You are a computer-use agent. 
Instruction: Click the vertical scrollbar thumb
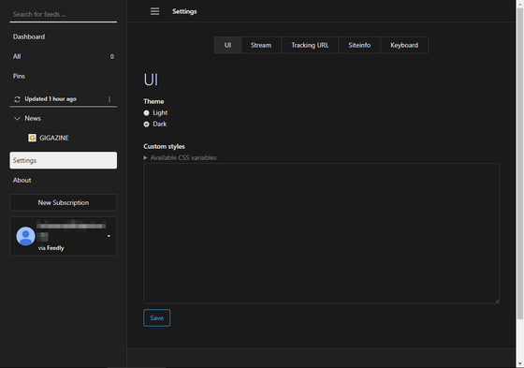point(520,163)
